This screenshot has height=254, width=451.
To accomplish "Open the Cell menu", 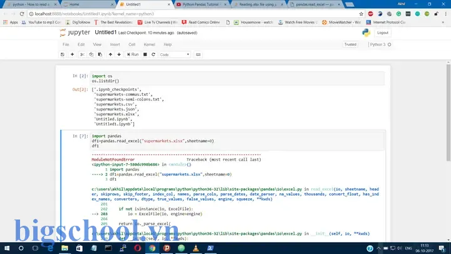I will tap(132, 45).
